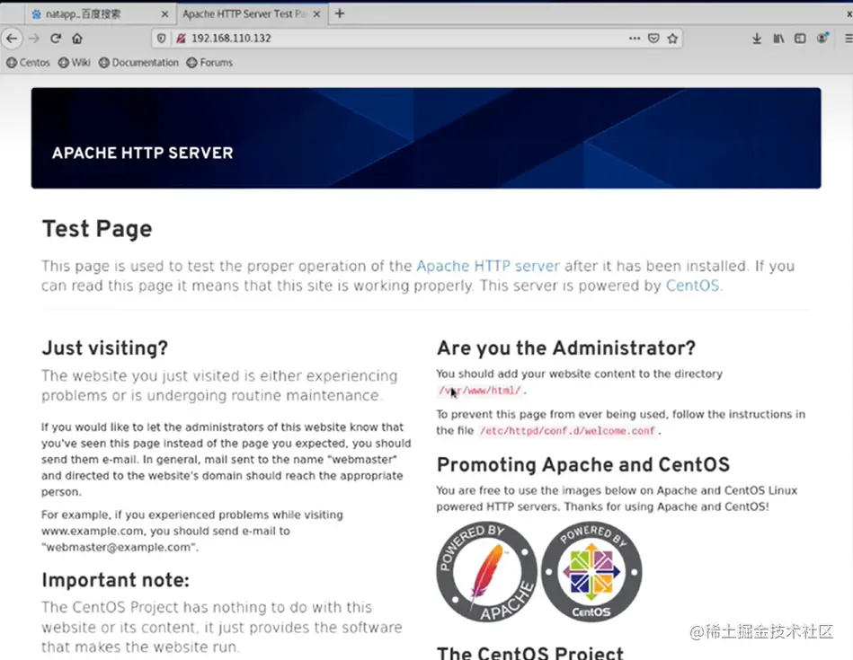Click the Powered by CentOS badge
Image resolution: width=853 pixels, height=660 pixels.
coord(591,572)
